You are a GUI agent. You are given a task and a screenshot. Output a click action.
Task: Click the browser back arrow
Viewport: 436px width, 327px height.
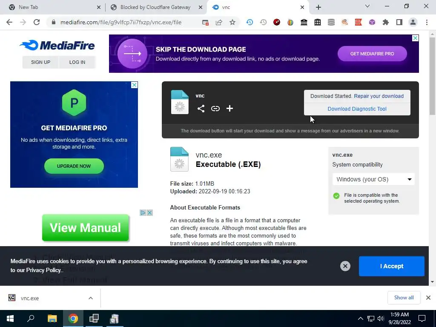[9, 22]
